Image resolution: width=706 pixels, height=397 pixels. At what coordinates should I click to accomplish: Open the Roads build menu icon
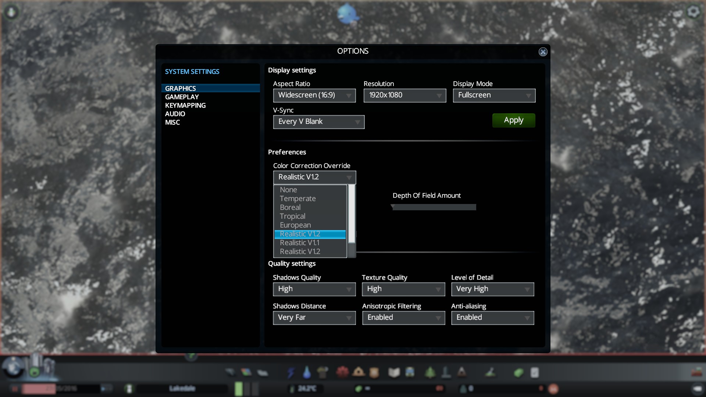point(231,372)
